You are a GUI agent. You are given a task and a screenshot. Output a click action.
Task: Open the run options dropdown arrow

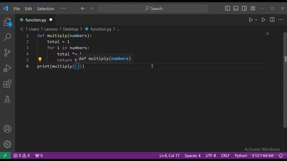256,20
